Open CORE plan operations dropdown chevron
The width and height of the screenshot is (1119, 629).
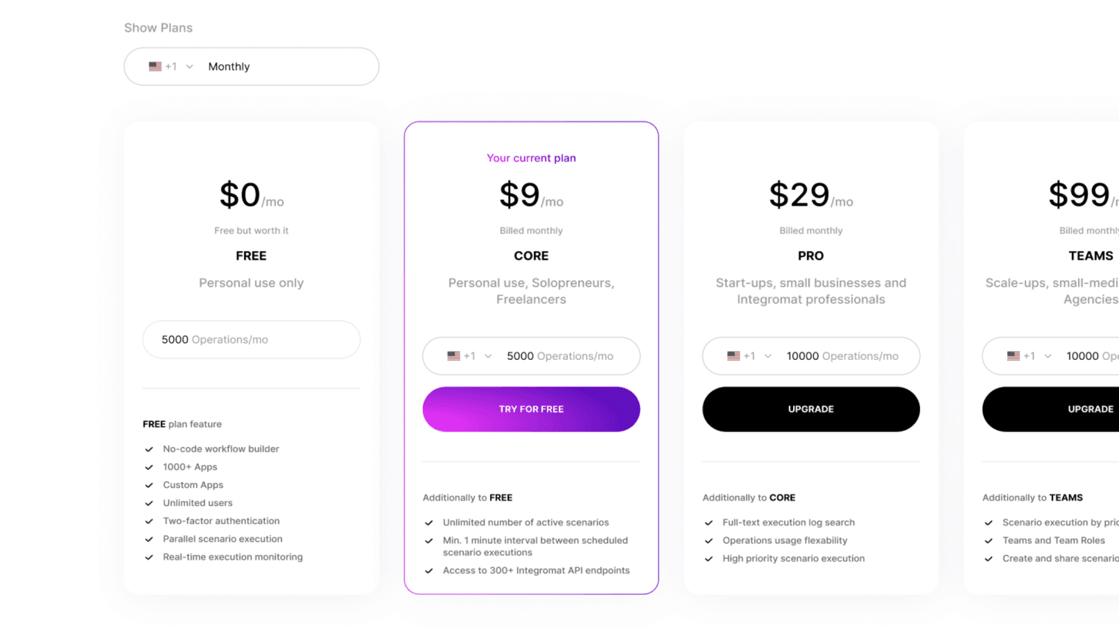(488, 356)
